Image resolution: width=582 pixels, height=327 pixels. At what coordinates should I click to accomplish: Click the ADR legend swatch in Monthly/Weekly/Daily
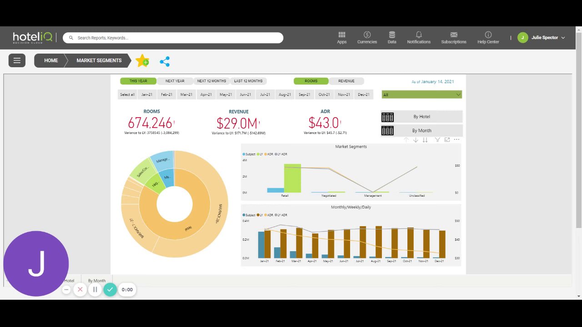click(x=266, y=215)
